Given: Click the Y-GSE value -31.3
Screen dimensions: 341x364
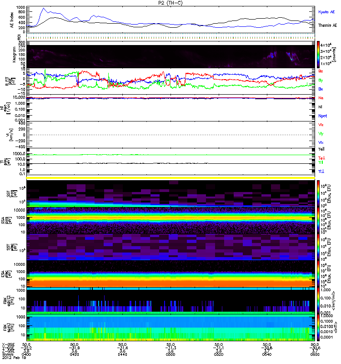Looking at the screenshot, I should tap(170, 348).
